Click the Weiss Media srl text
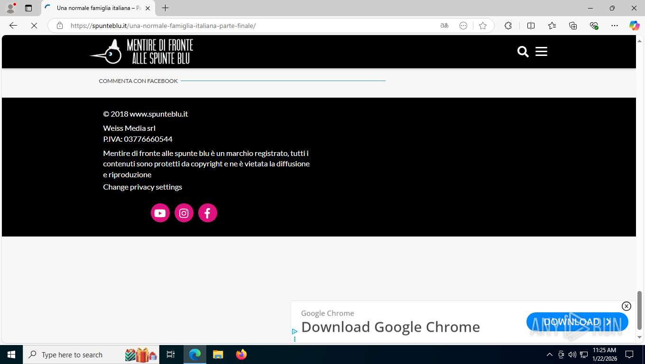Screen dimensions: 645x364 point(129,128)
